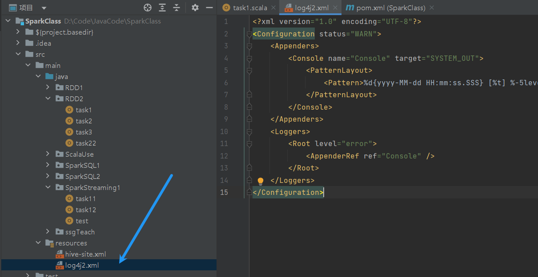The image size is (538, 277).
Task: Select task11 under SparkStreaming1
Action: pyautogui.click(x=86, y=198)
